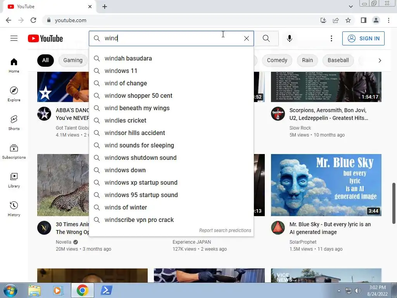This screenshot has height=298, width=397.
Task: Open Explore in the sidebar
Action: [14, 94]
